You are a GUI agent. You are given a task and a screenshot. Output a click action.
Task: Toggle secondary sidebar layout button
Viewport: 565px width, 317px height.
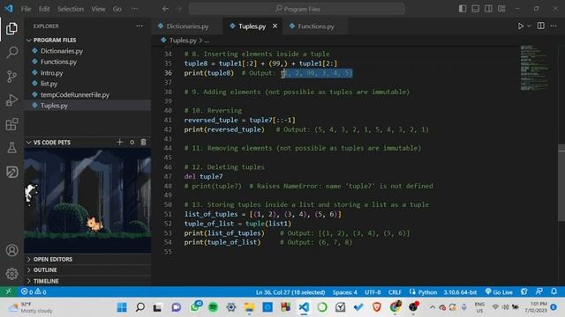pos(488,9)
